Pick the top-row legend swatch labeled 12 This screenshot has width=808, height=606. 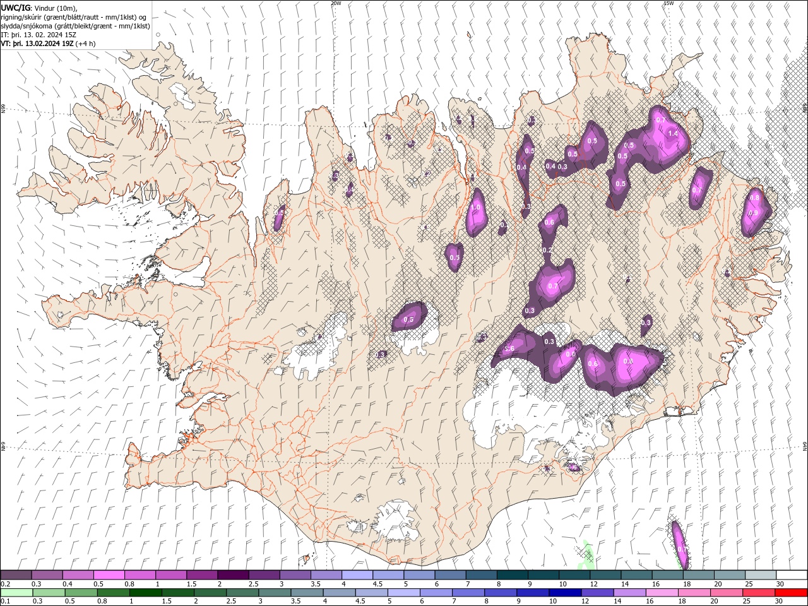pyautogui.click(x=605, y=575)
